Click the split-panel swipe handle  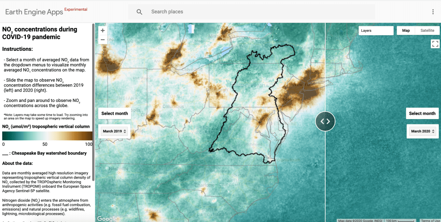click(x=325, y=121)
